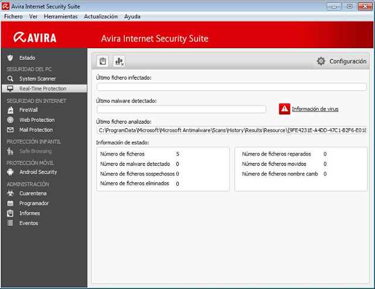View Informes in sidebar
Viewport: 375px width, 289px height.
point(30,213)
